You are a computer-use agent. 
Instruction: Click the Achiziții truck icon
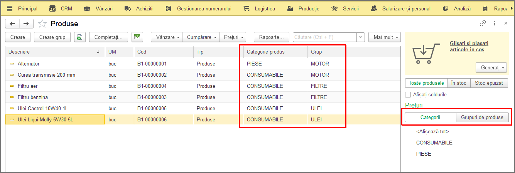(x=128, y=8)
